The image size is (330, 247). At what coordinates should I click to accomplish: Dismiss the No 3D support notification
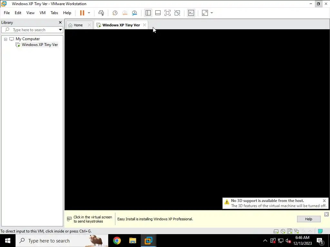(324, 201)
